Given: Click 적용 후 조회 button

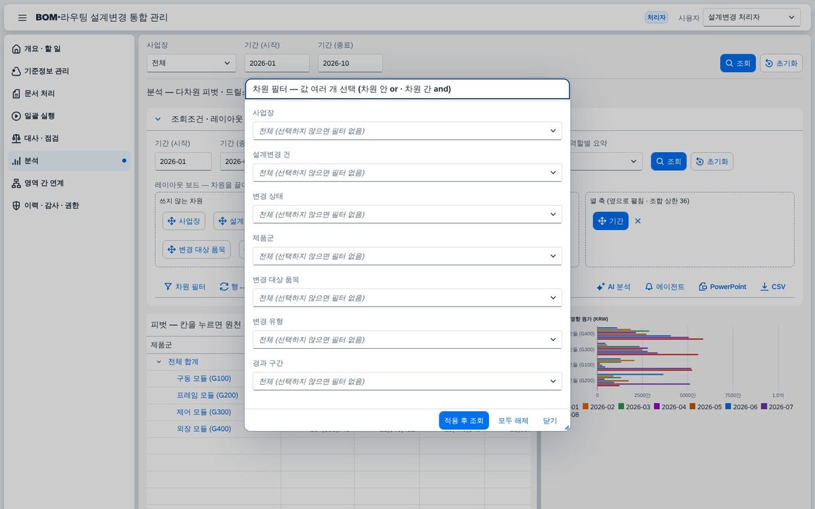Looking at the screenshot, I should coord(464,421).
